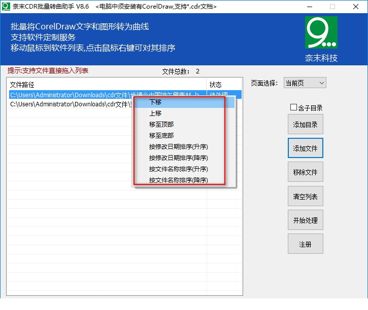Open the 页面选择 dropdown

[x=305, y=83]
